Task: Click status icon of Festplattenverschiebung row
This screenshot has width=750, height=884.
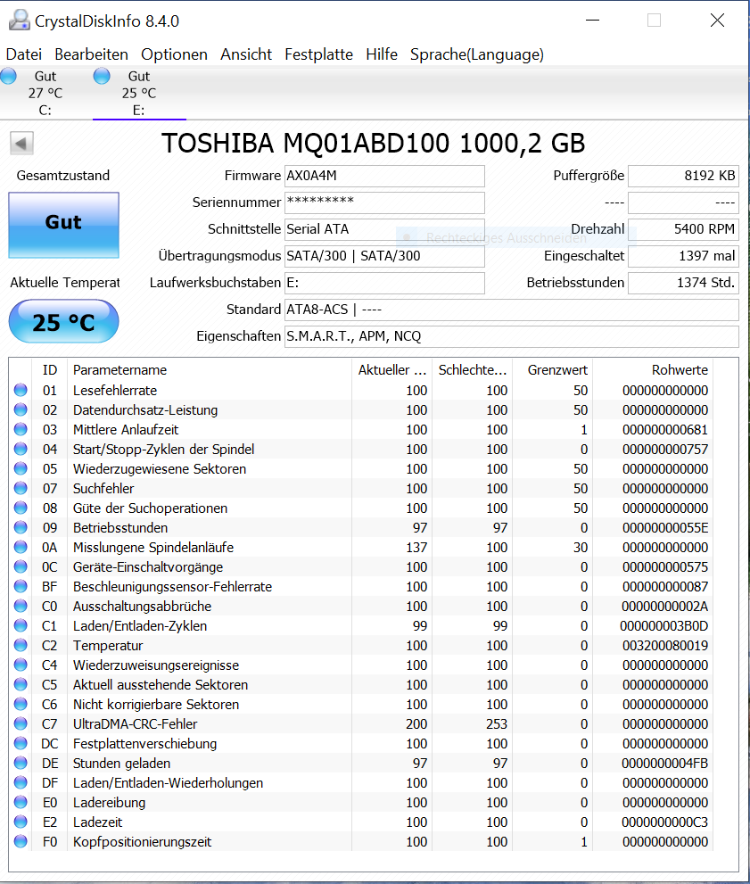Action: pos(21,743)
